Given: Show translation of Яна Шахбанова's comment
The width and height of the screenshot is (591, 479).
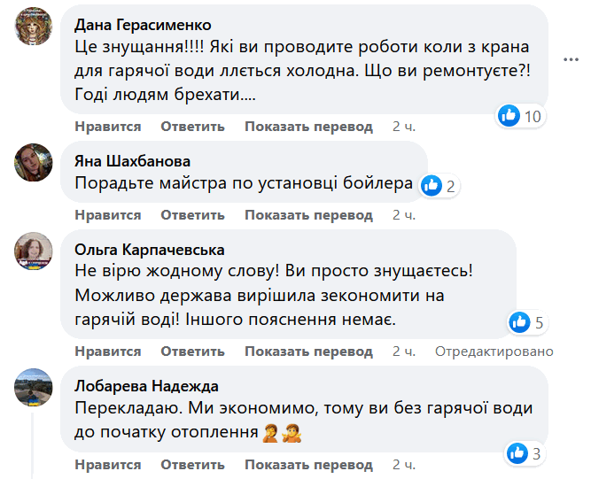Looking at the screenshot, I should click(x=309, y=215).
